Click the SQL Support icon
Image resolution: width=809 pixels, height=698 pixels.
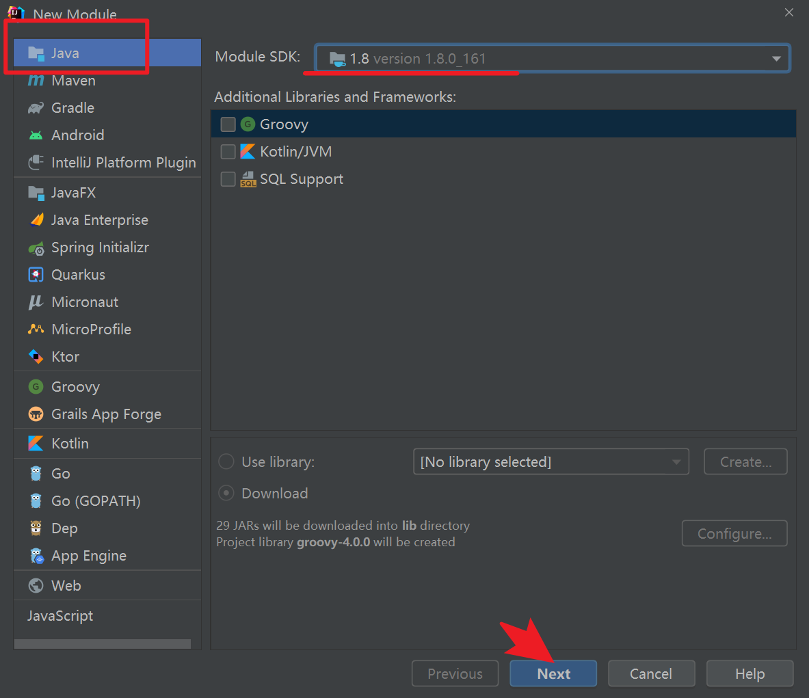(x=248, y=179)
